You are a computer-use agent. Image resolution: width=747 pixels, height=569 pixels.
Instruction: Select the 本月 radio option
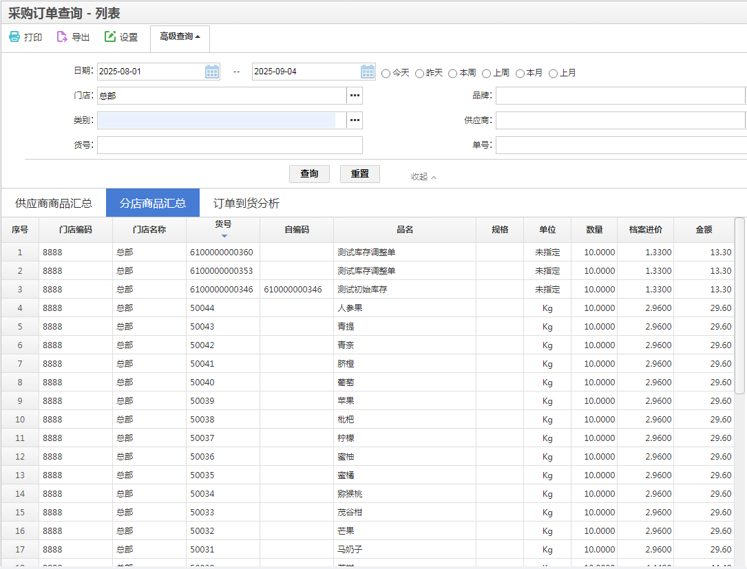click(x=520, y=73)
